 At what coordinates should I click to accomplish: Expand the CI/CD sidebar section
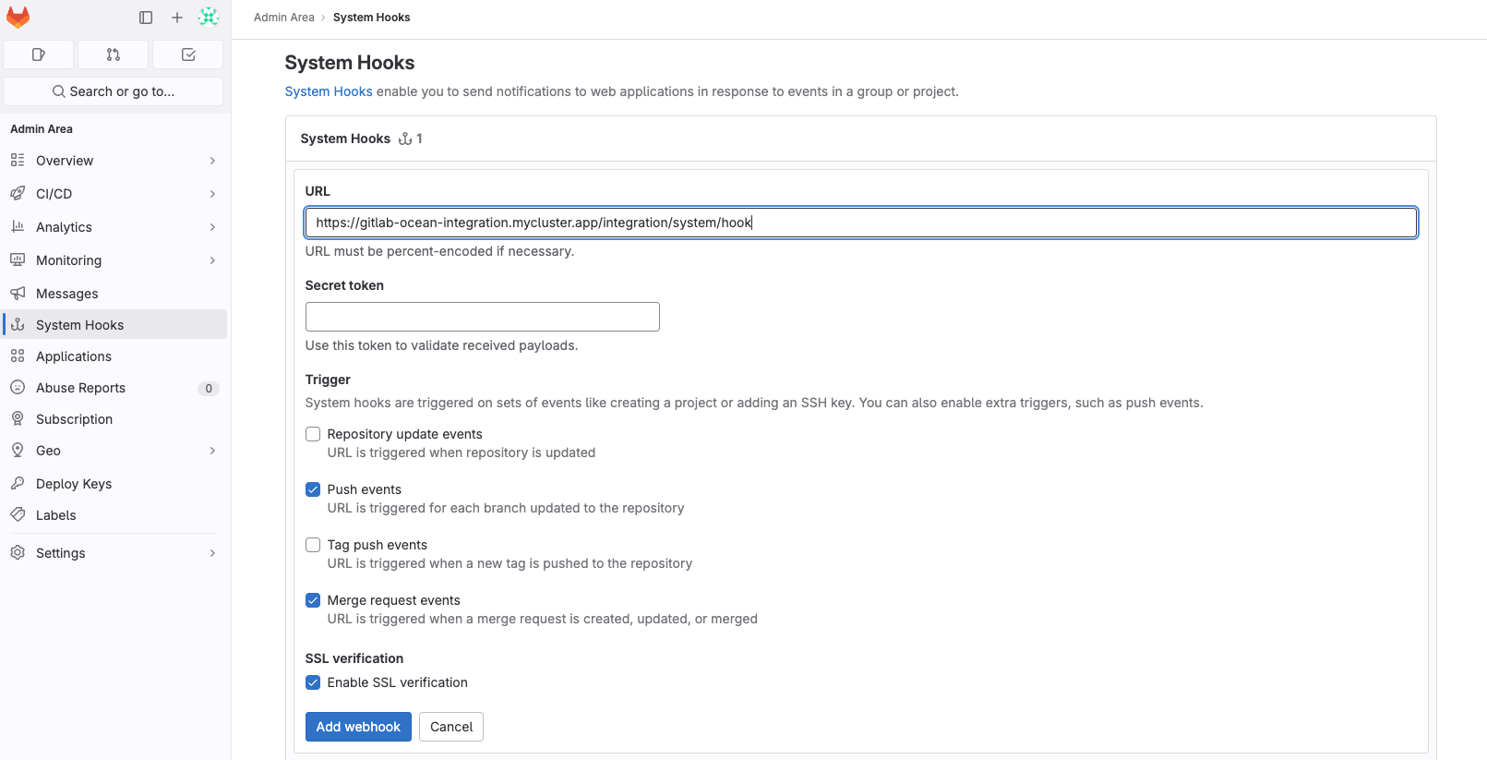[x=114, y=194]
